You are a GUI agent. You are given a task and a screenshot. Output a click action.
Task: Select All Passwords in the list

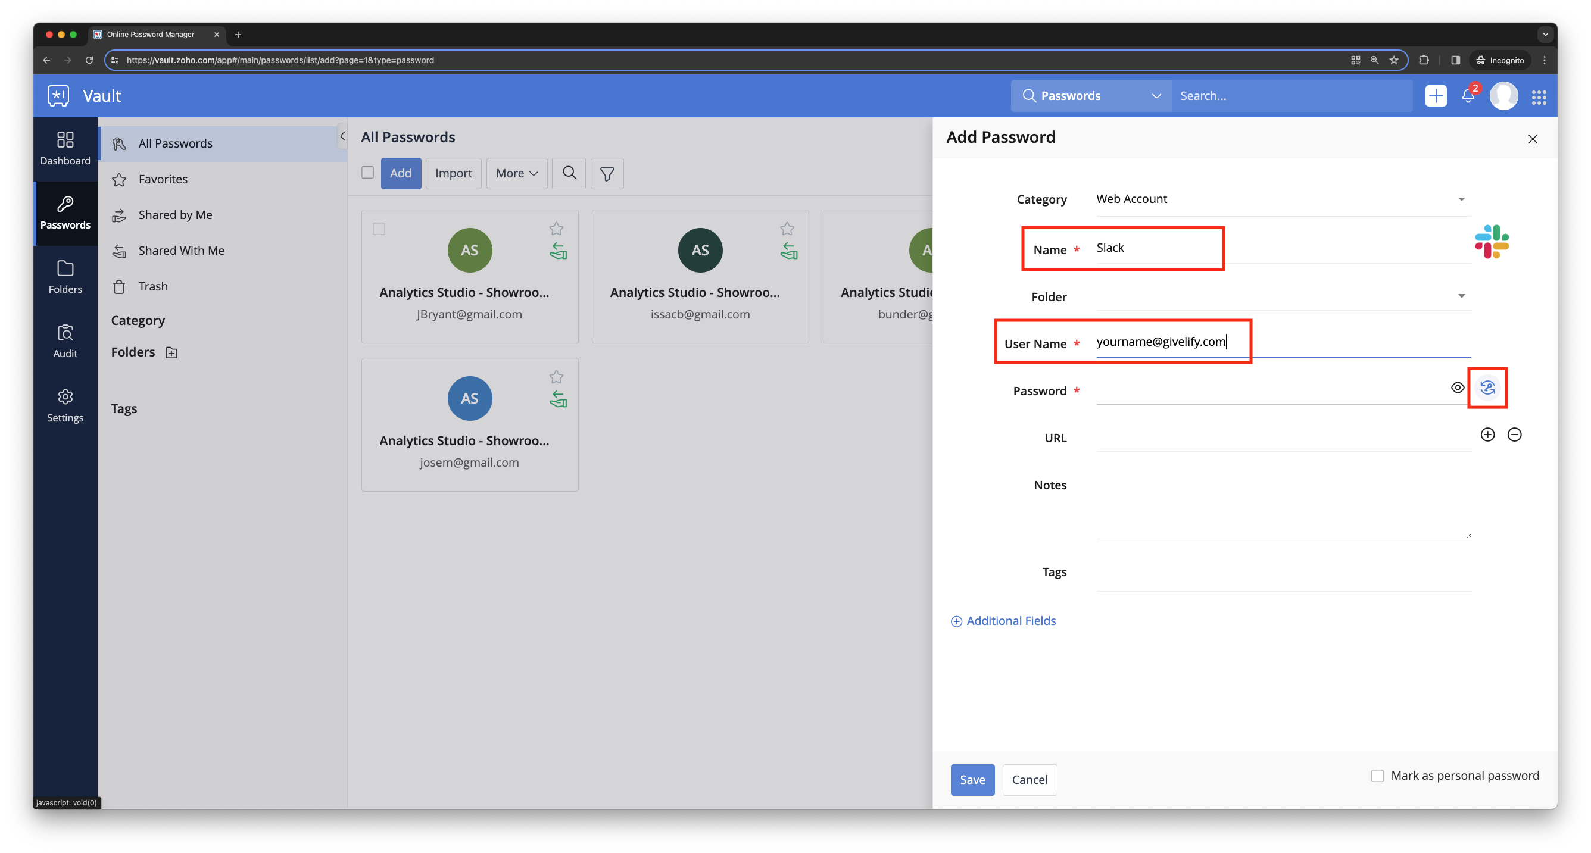[x=222, y=143]
